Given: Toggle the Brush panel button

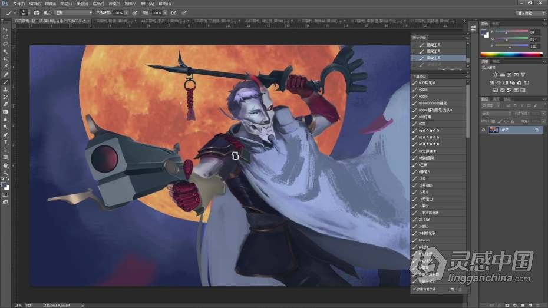Looking at the screenshot, I should (37, 12).
